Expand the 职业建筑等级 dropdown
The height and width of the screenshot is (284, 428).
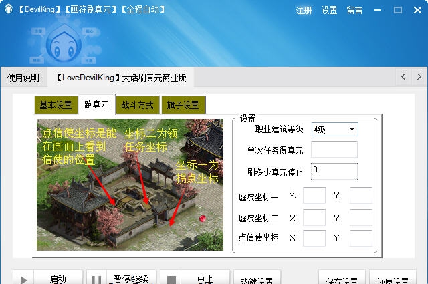click(335, 130)
